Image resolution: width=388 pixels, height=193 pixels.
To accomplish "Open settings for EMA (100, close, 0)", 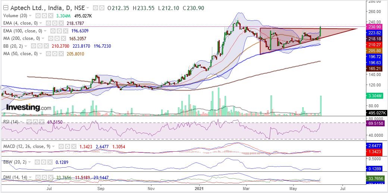I will click(59, 31).
